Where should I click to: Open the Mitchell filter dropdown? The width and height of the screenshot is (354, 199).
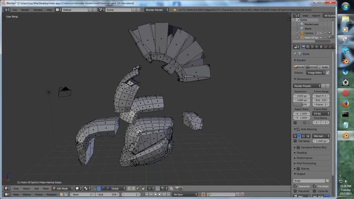[321, 136]
